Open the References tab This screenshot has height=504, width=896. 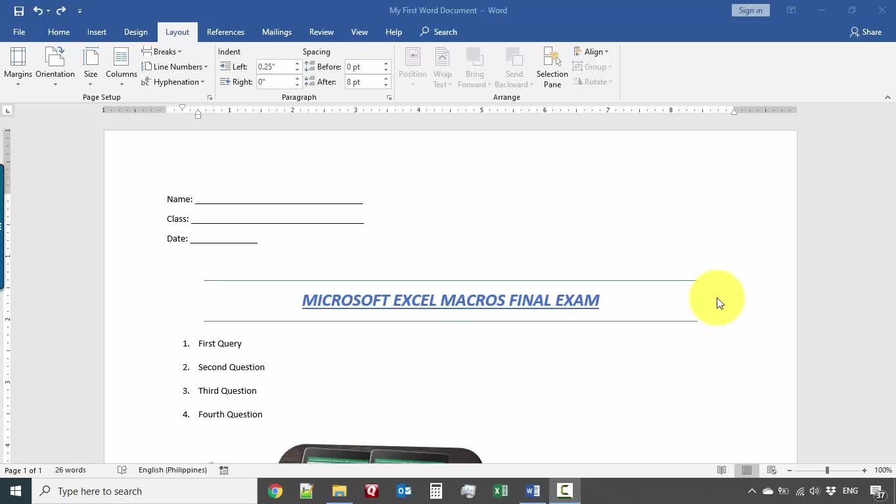pyautogui.click(x=225, y=32)
